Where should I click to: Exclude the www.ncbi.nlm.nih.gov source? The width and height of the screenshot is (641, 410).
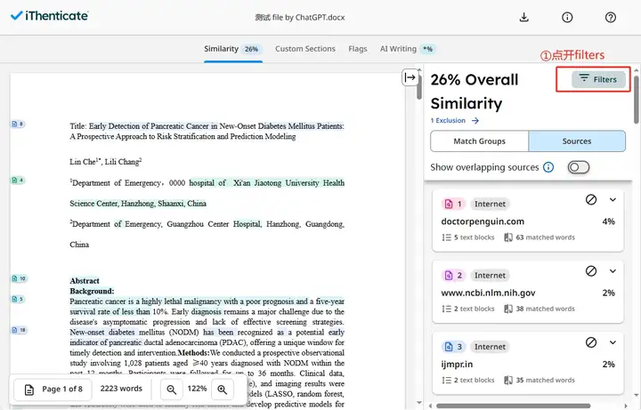[x=591, y=270]
